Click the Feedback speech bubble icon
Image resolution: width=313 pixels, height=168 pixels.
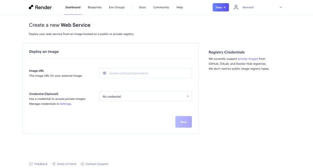tap(31, 164)
